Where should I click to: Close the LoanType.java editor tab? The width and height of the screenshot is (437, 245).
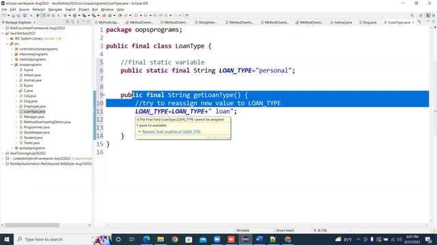(x=413, y=22)
